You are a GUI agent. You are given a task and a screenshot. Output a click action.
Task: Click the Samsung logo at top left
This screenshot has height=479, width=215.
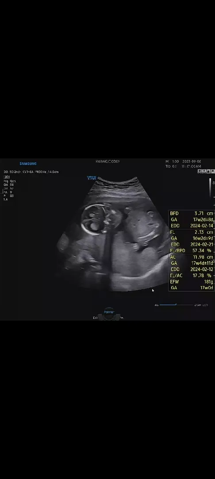pos(28,164)
